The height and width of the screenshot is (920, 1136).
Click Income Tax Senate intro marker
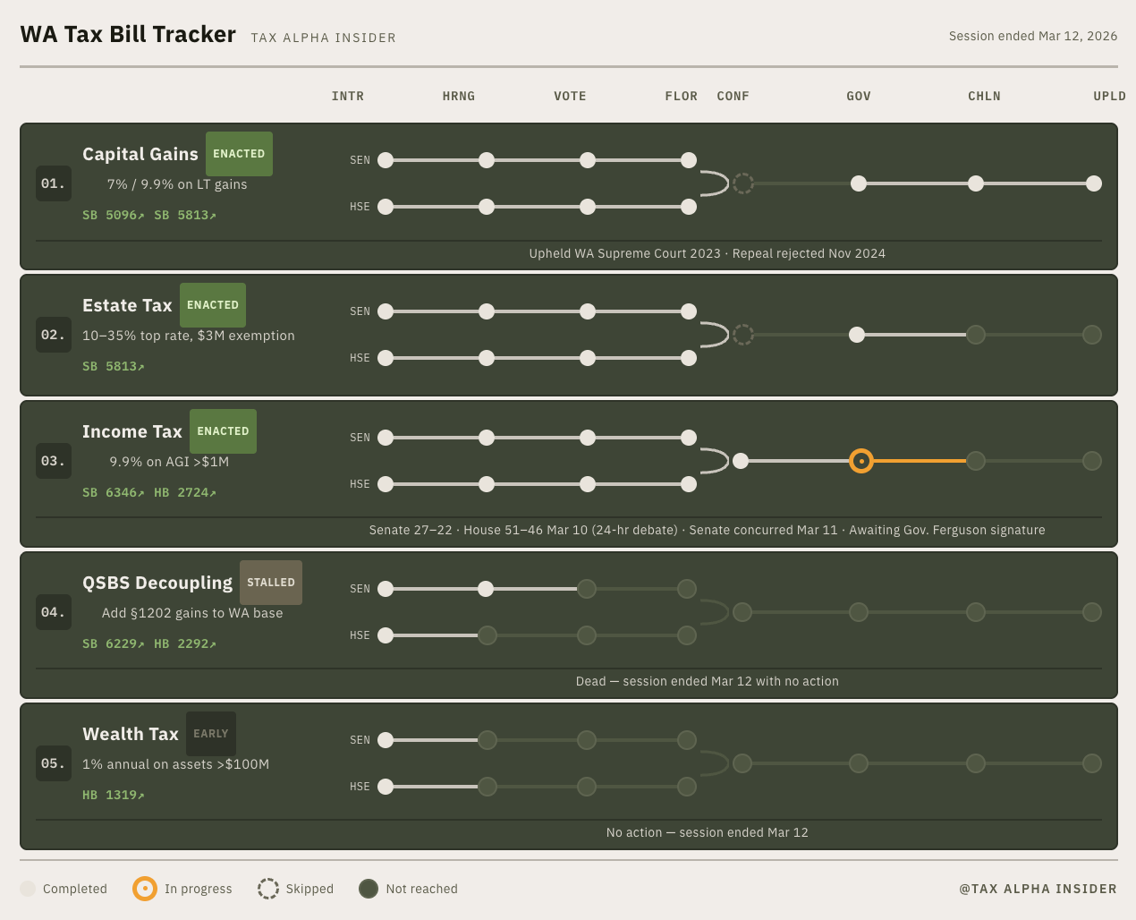(x=386, y=438)
